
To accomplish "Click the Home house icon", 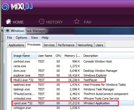I will [x=8, y=22].
